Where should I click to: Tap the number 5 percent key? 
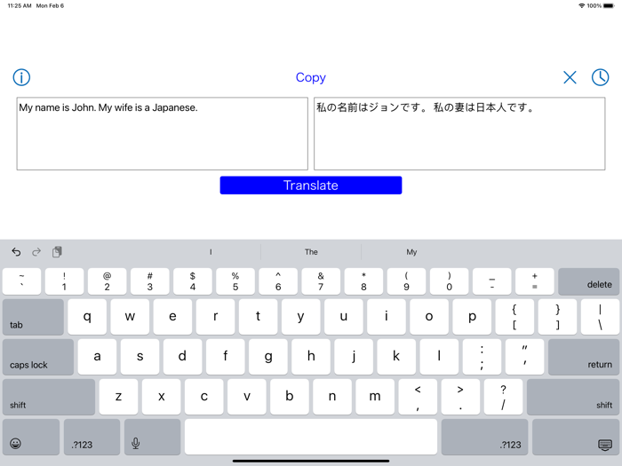coord(235,281)
